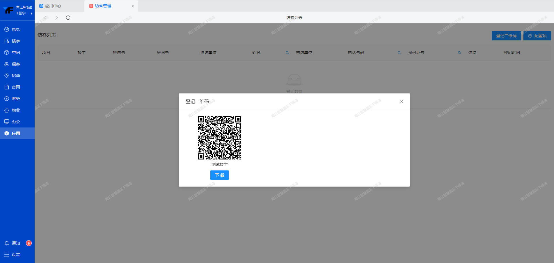This screenshot has width=554, height=263.
Task: Select 空间 space in the sidebar
Action: (16, 52)
